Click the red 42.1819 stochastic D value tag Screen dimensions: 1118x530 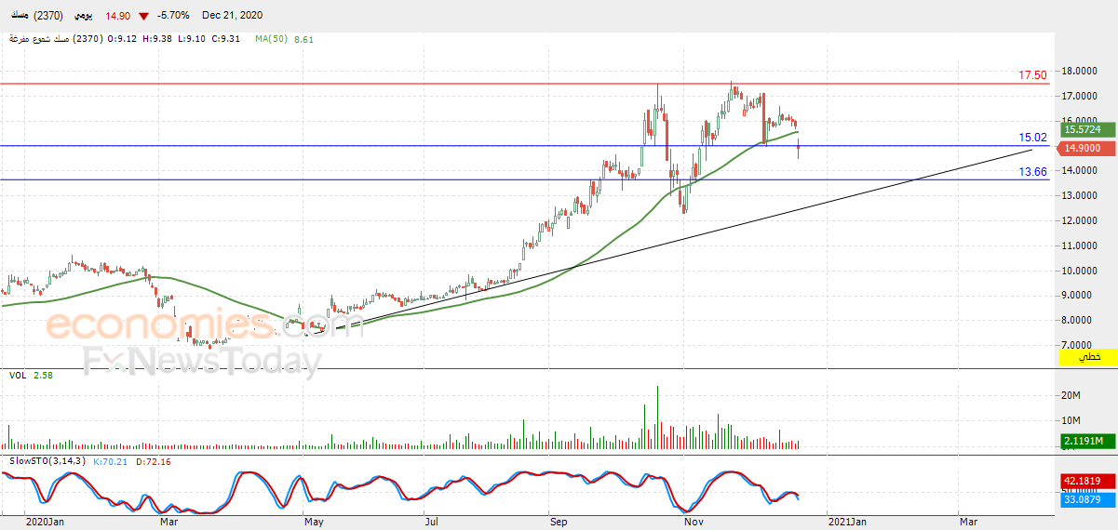pos(1084,481)
